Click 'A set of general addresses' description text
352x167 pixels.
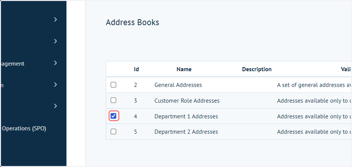click(314, 85)
